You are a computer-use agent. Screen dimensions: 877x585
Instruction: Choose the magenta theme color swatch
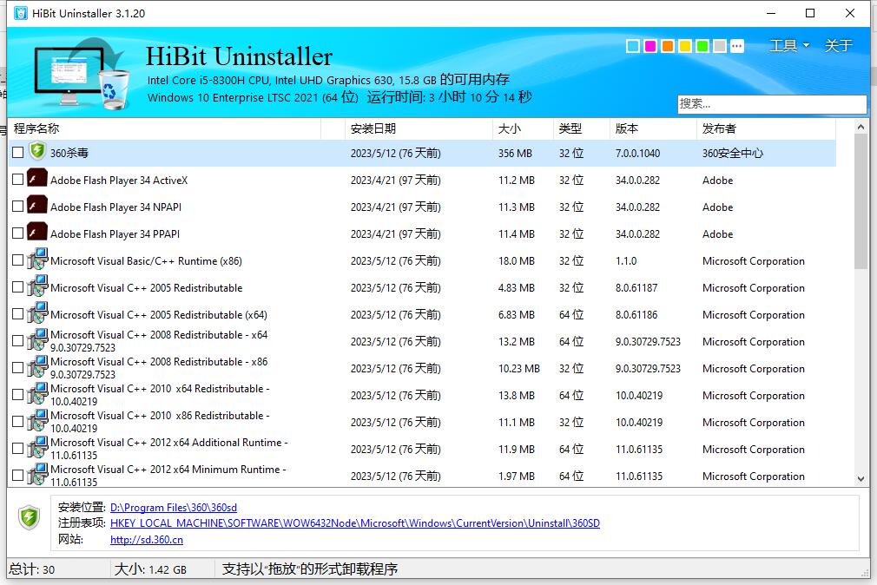point(650,46)
